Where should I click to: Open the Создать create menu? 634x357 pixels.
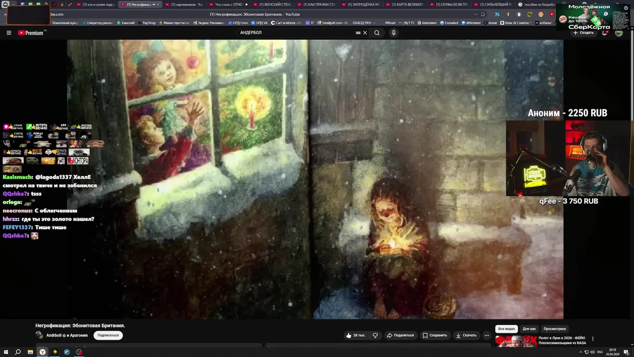click(x=583, y=33)
